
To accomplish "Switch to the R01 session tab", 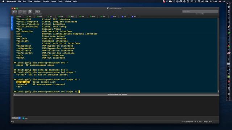I will pos(18,17).
